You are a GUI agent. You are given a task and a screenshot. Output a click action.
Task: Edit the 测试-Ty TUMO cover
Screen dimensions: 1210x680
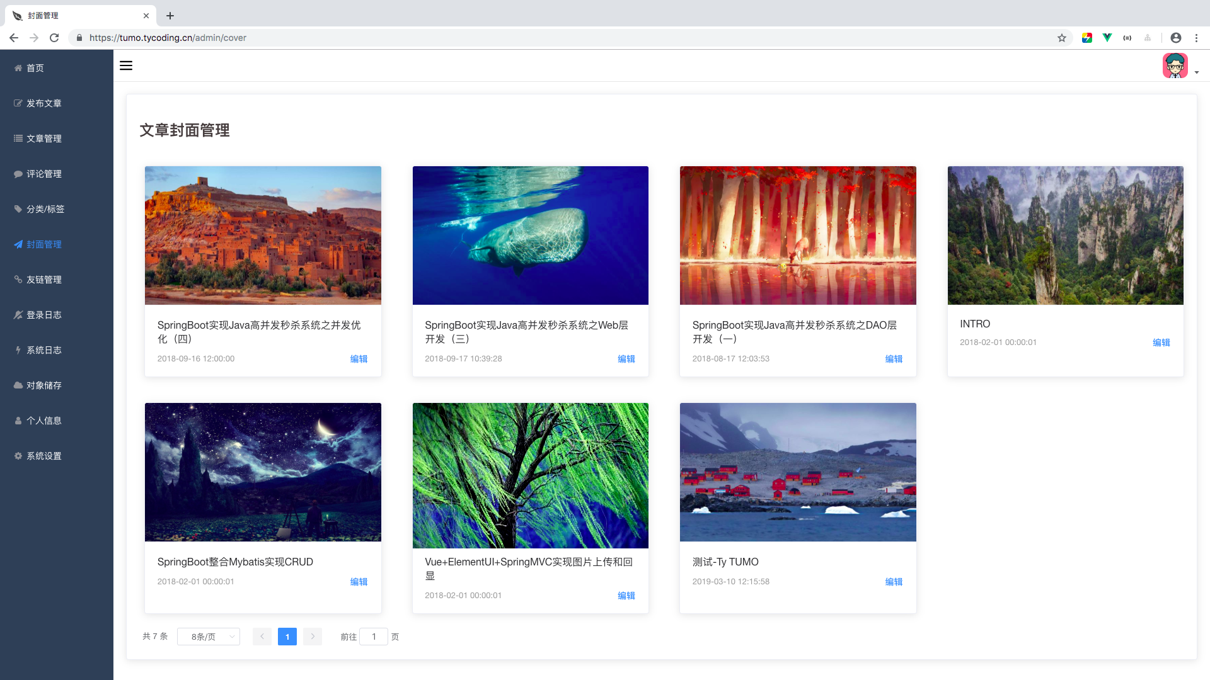[x=894, y=582]
